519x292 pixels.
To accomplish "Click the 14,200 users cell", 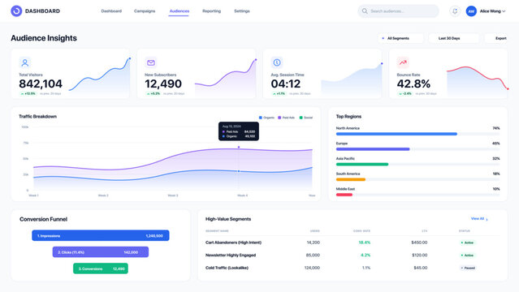I will click(x=314, y=243).
